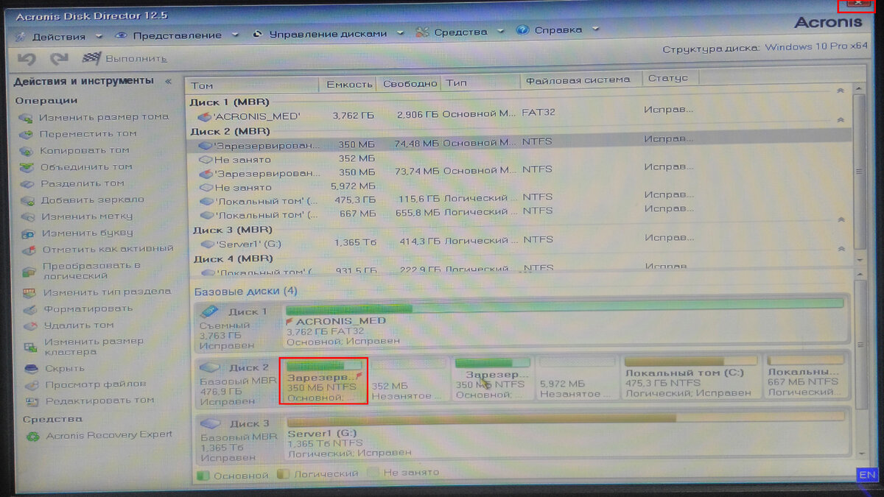Click the Undo arrow in the toolbar
Viewport: 884px width, 497px height.
click(27, 58)
